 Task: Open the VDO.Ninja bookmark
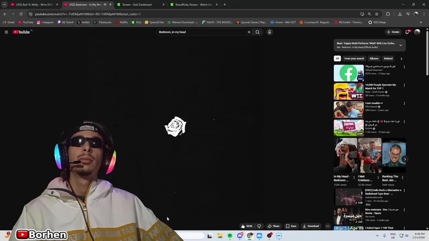click(x=377, y=22)
